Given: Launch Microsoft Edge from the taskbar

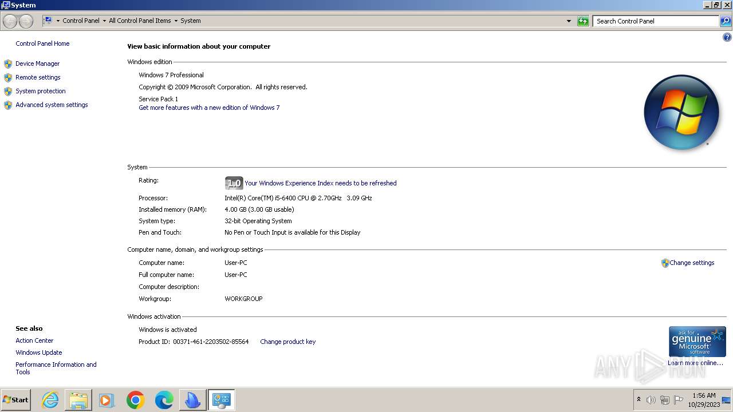Looking at the screenshot, I should coord(164,400).
